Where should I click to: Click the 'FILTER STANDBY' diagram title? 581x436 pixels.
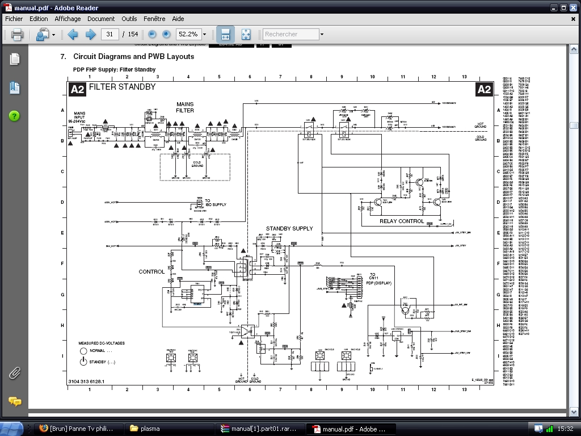(x=123, y=87)
